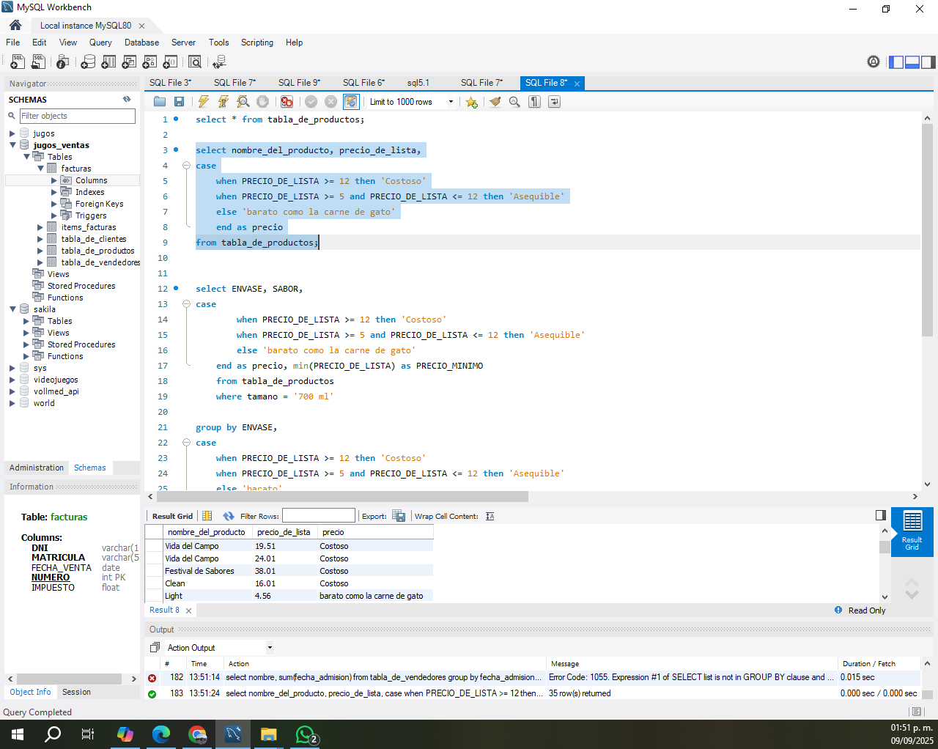Open the Database menu
This screenshot has height=749, width=938.
(141, 43)
